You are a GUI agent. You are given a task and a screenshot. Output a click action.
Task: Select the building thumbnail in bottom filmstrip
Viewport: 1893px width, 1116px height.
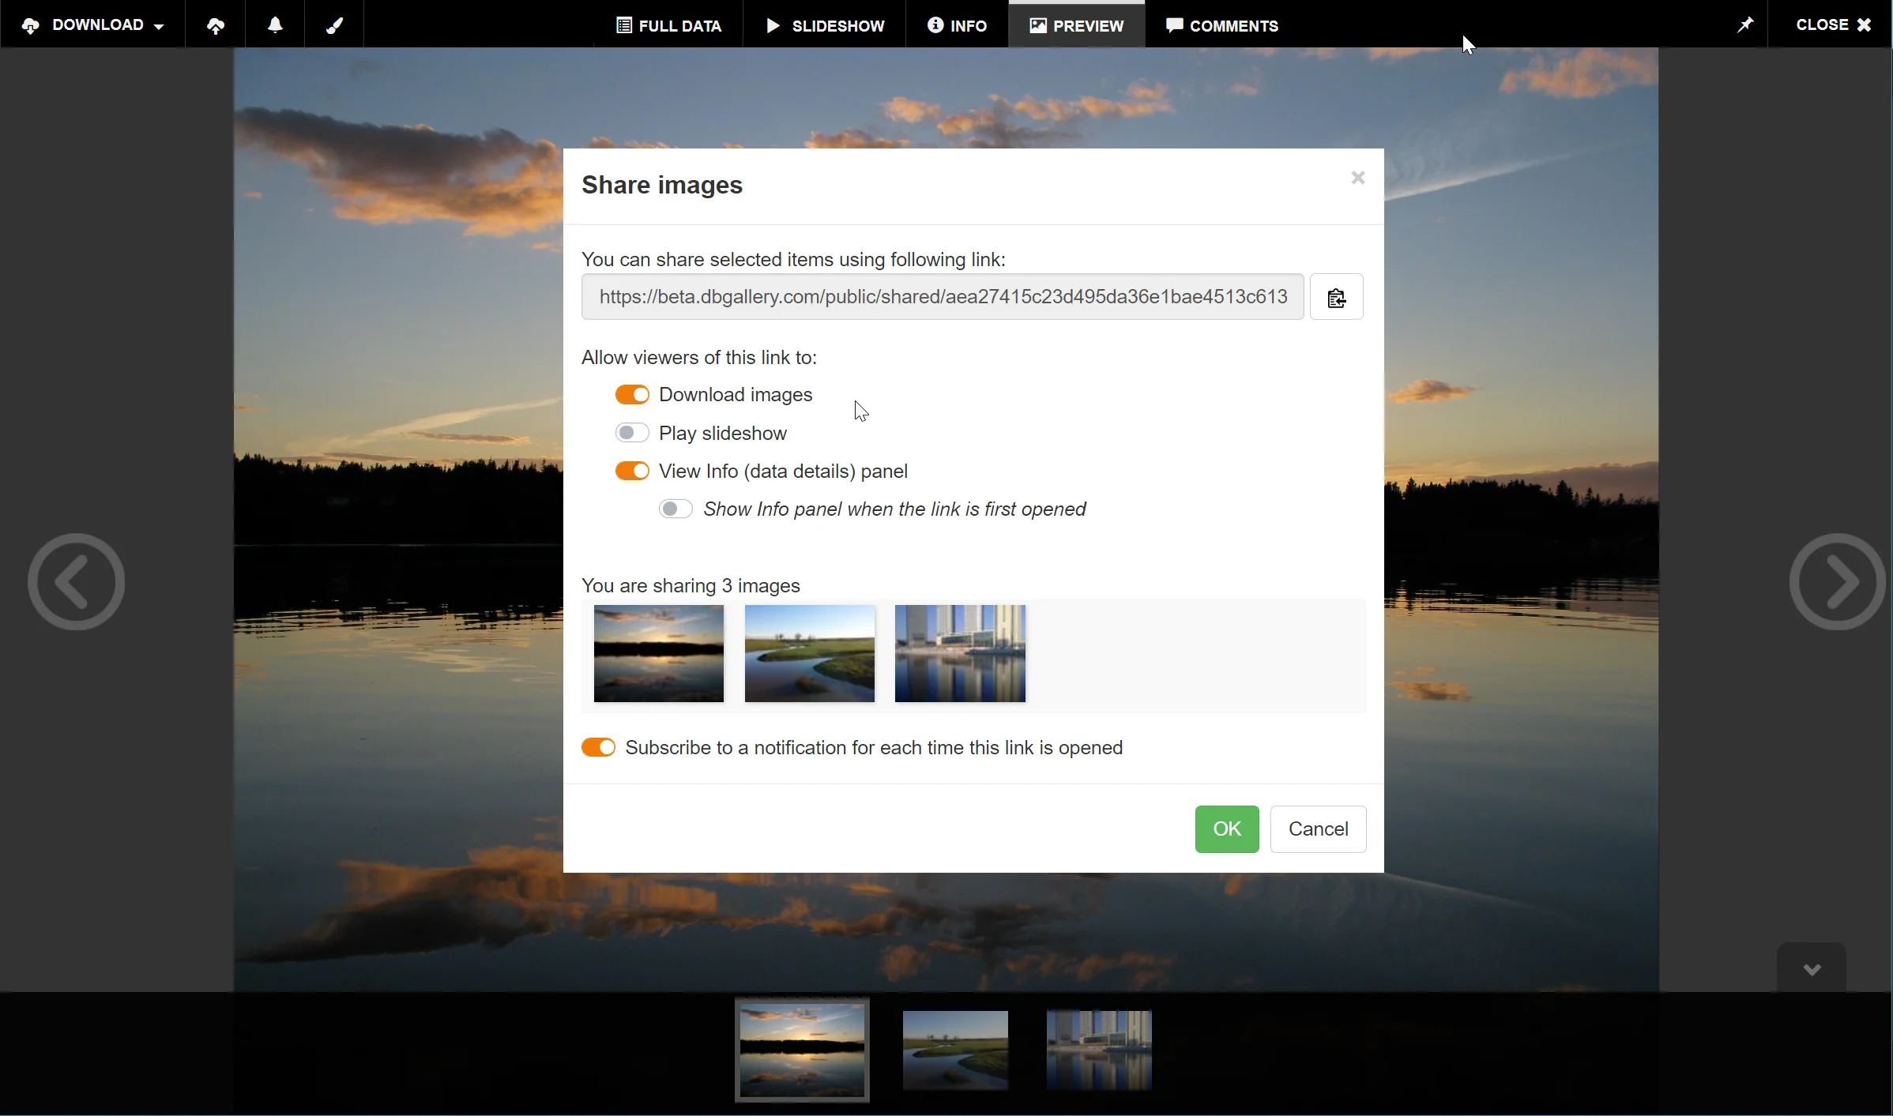pyautogui.click(x=1099, y=1050)
